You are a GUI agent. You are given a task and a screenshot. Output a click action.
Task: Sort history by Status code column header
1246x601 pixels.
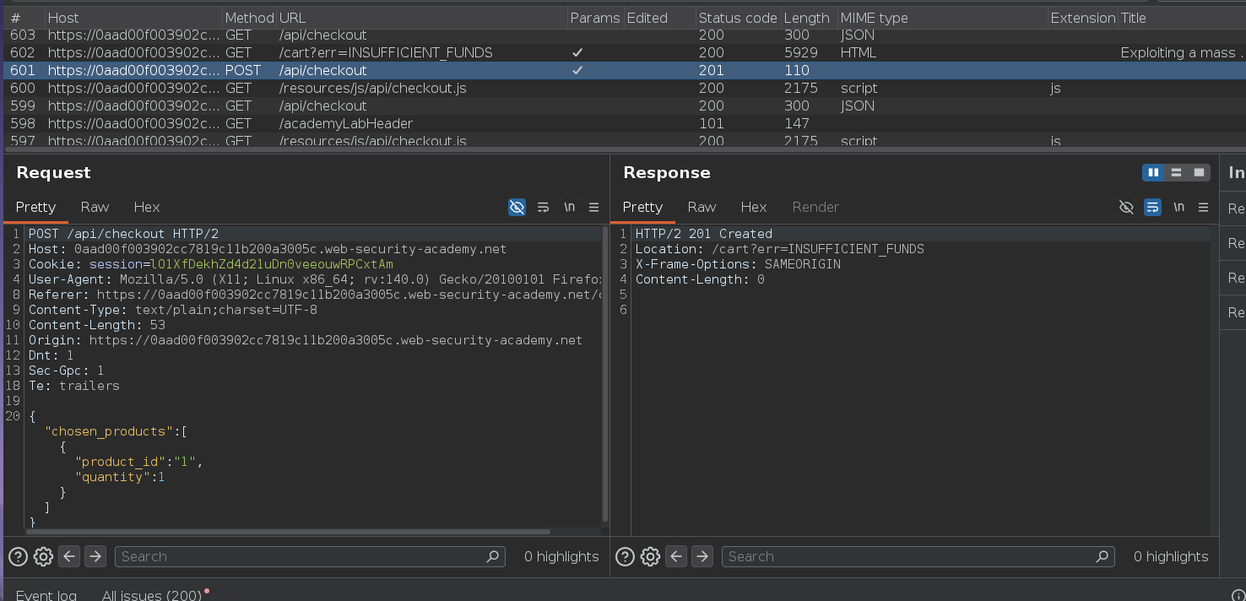(x=738, y=18)
